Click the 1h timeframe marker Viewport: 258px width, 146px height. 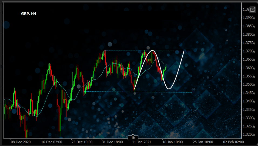tap(133, 138)
